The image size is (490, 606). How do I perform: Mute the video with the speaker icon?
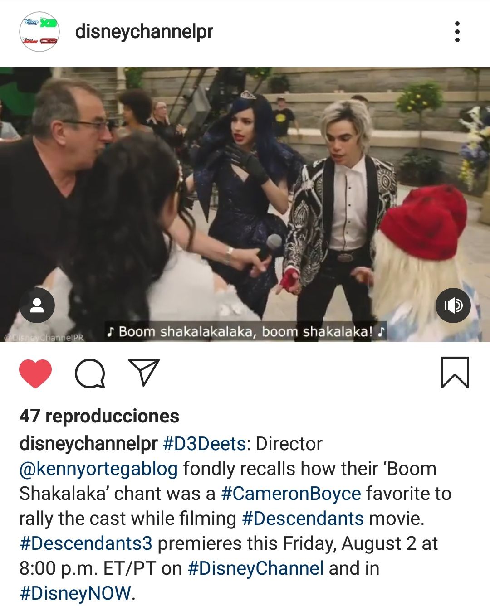[453, 305]
